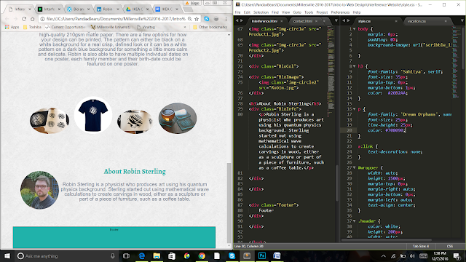
Task: Change the Tab Size setting in status bar
Action: click(x=421, y=246)
